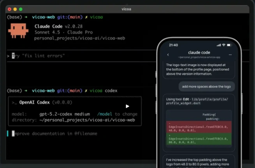Click the Claude Code pixel-art robot logo
Viewport: 255px width, 168px height.
pos(18,30)
